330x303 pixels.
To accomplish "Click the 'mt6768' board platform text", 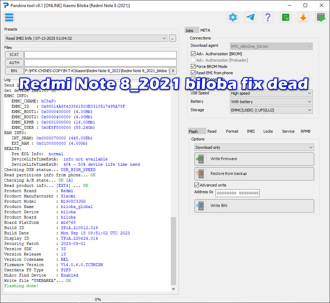I will (x=68, y=222).
